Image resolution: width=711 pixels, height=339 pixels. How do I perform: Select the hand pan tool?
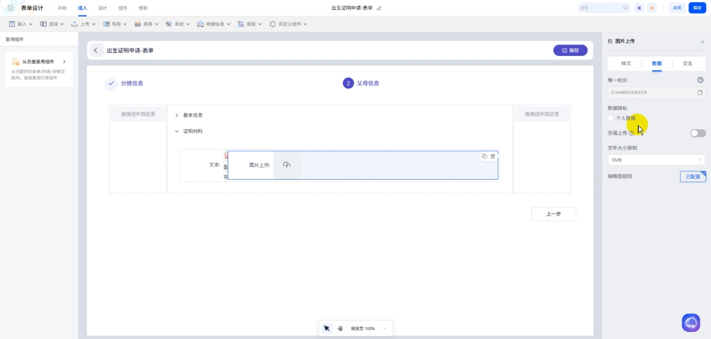[340, 328]
